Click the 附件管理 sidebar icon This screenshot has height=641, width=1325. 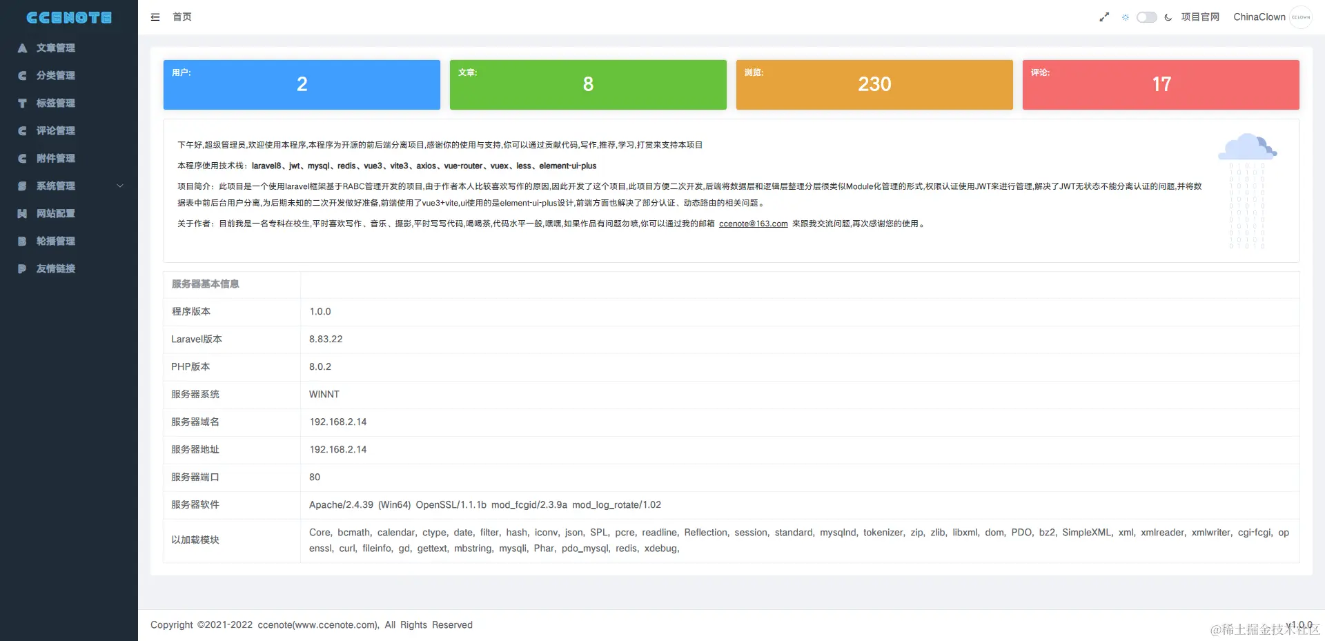pyautogui.click(x=22, y=158)
